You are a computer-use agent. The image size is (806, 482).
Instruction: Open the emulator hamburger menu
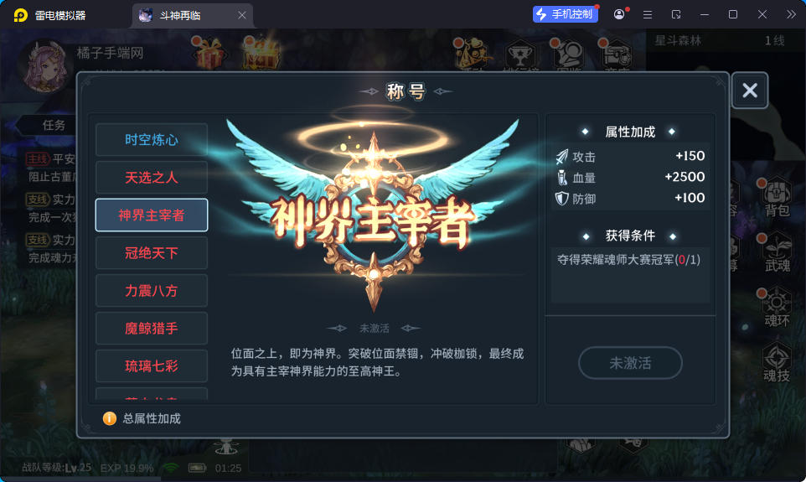(x=648, y=14)
